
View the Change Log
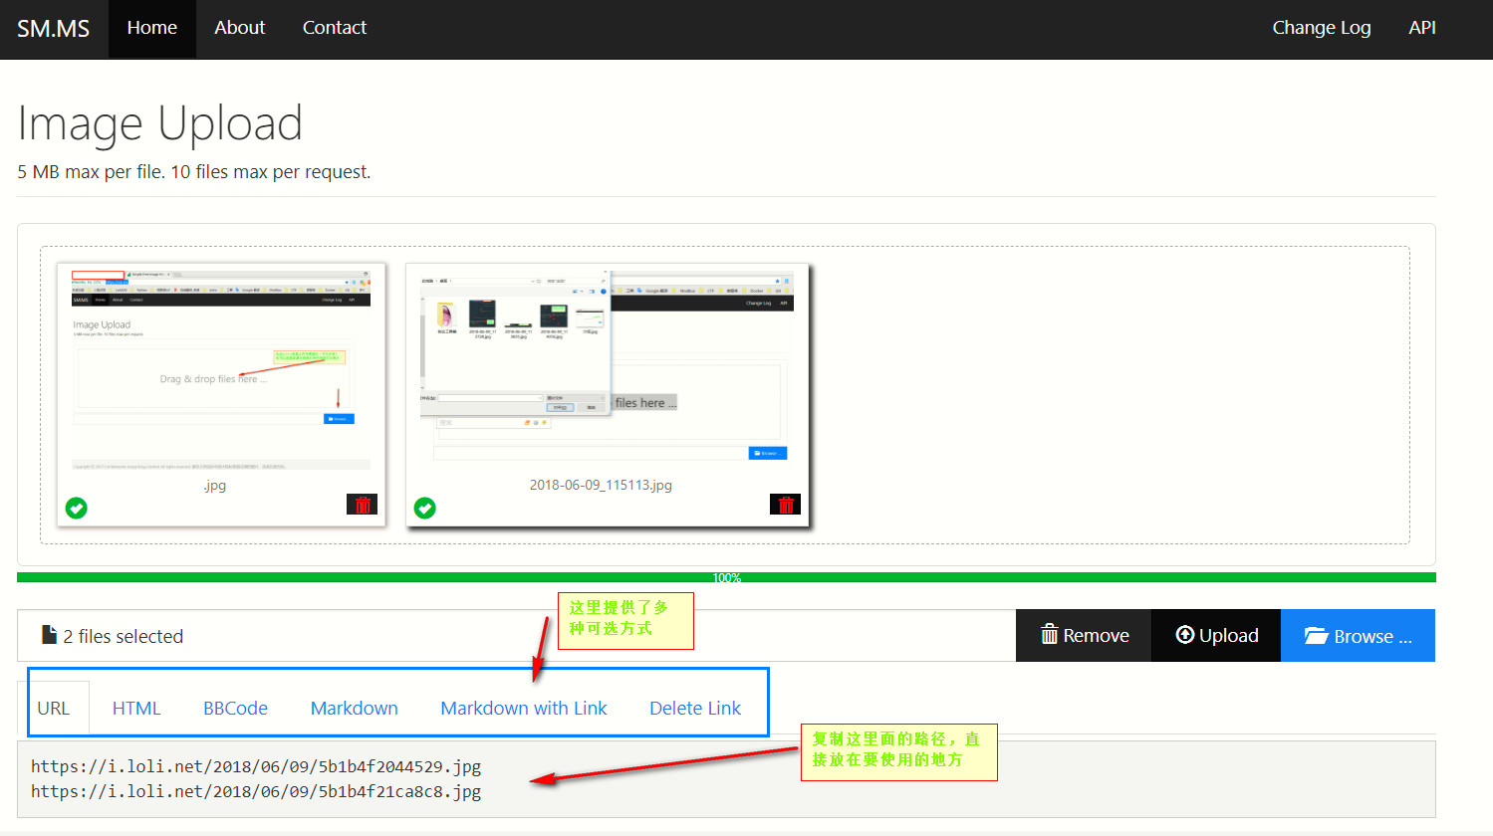[x=1322, y=29]
